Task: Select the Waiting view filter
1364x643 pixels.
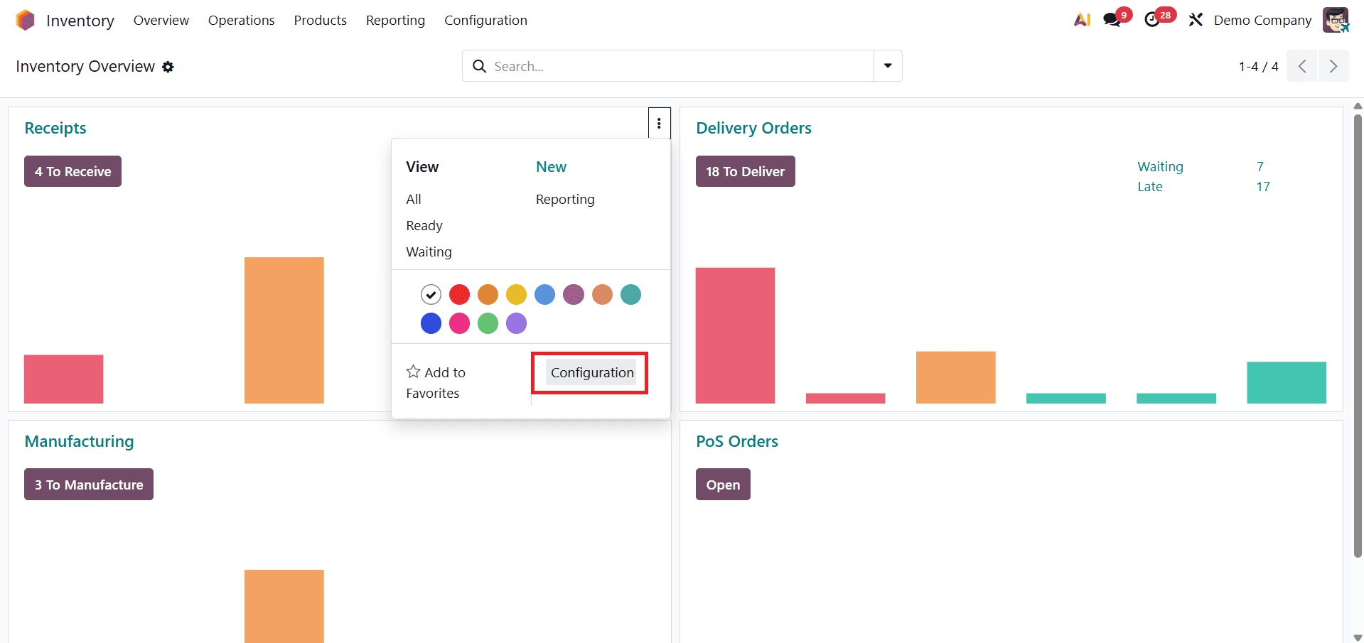Action: (x=429, y=252)
